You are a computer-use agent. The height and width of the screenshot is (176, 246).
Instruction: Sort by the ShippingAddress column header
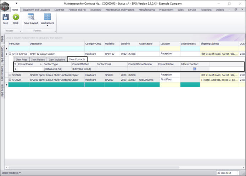tap(219, 44)
